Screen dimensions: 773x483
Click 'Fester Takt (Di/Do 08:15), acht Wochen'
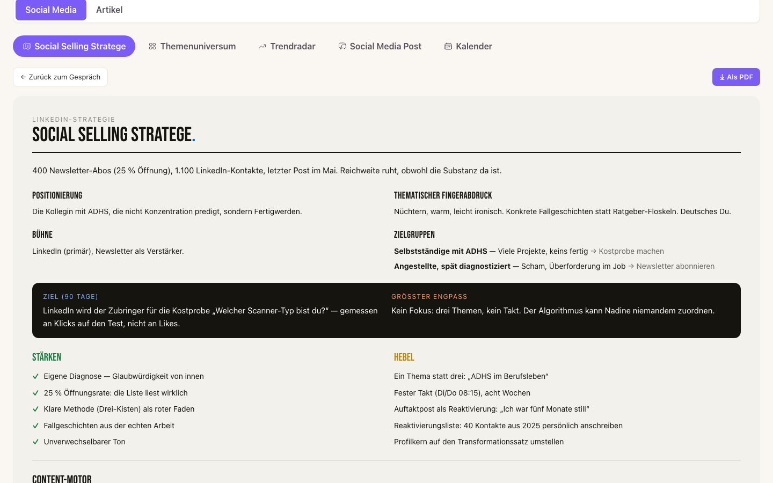(x=462, y=393)
